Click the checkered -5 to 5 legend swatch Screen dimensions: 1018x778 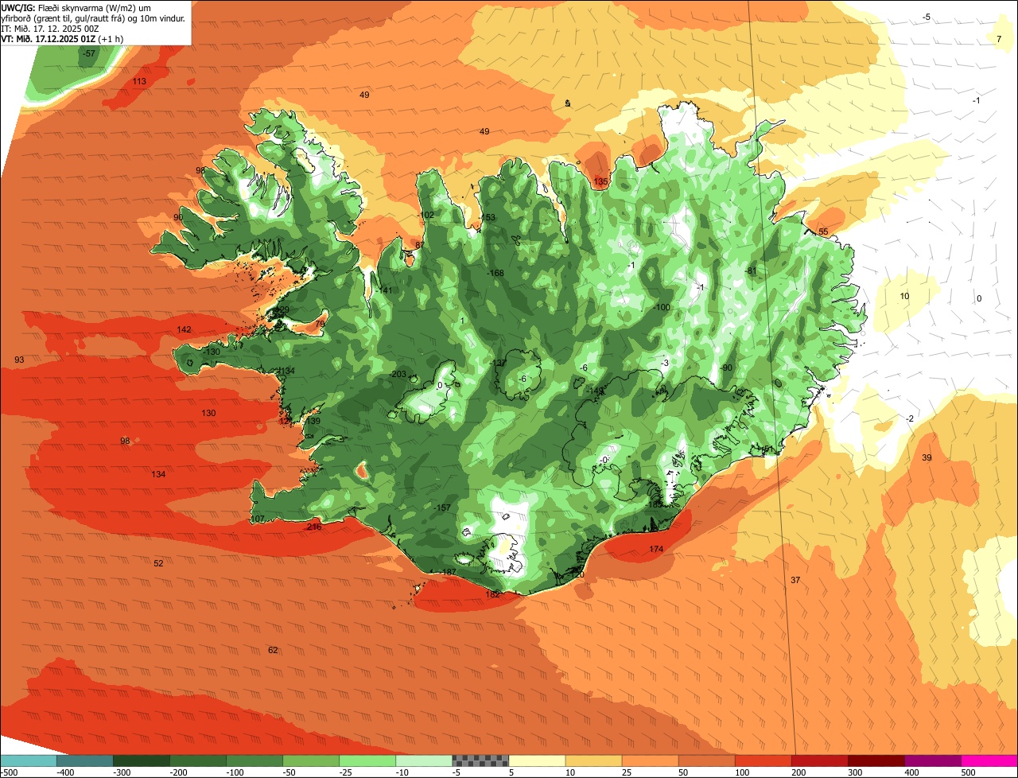(x=480, y=760)
